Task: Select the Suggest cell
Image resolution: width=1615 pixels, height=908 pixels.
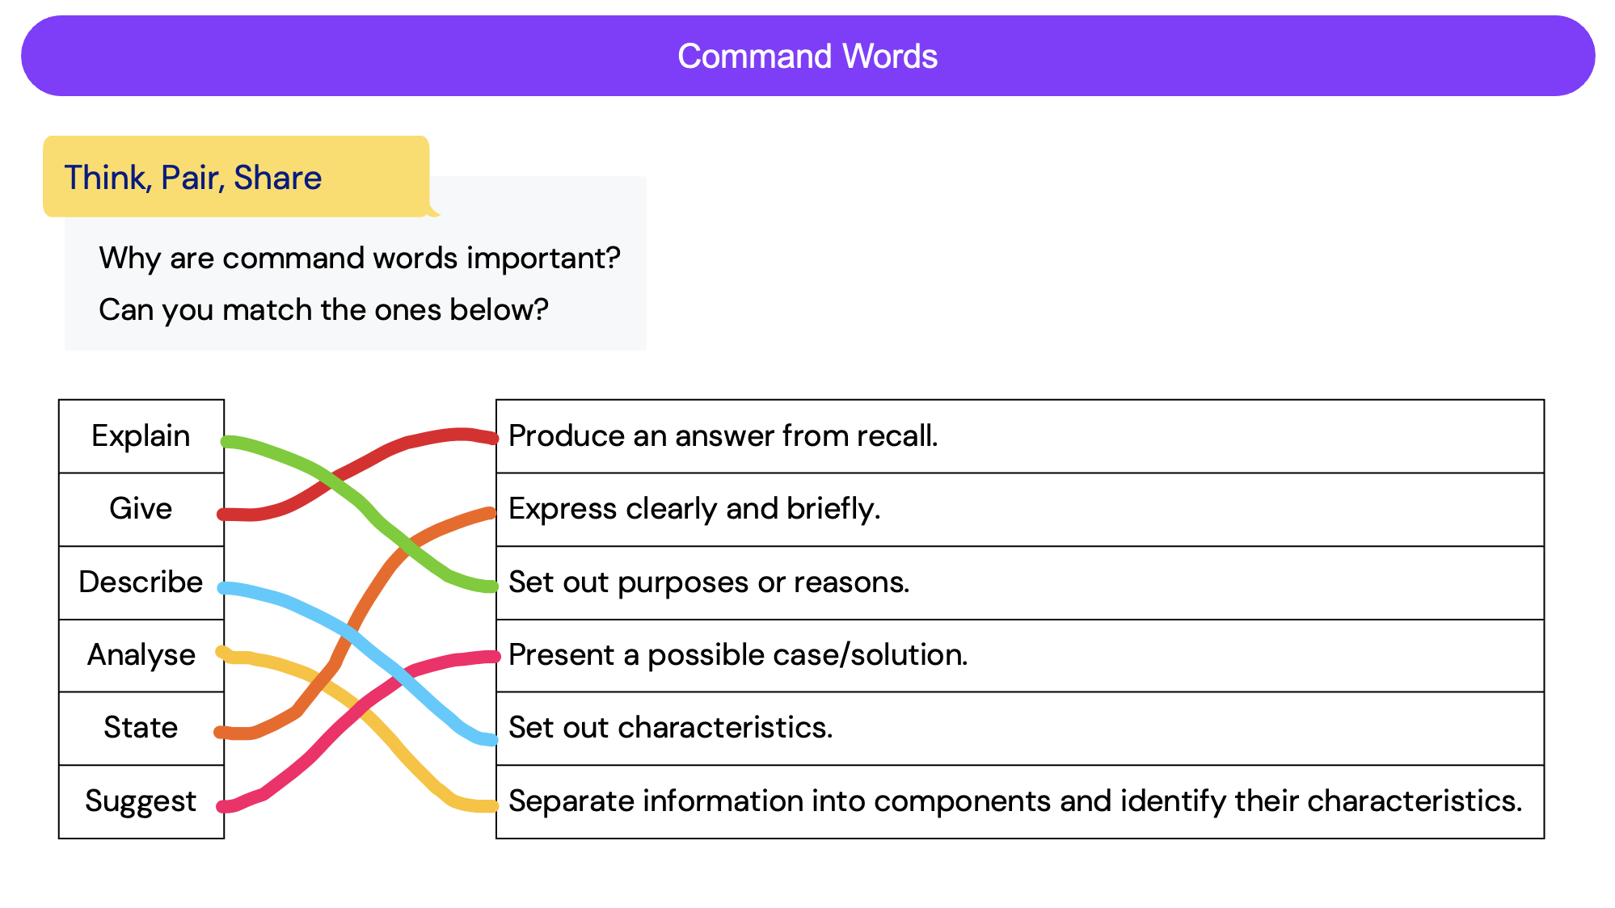Action: 141,801
